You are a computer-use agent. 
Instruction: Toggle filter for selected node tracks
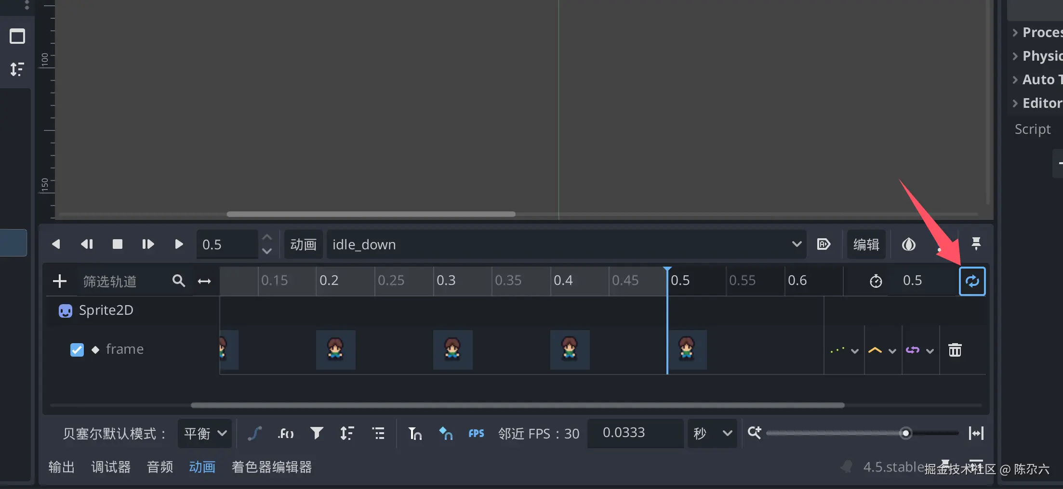(x=317, y=433)
